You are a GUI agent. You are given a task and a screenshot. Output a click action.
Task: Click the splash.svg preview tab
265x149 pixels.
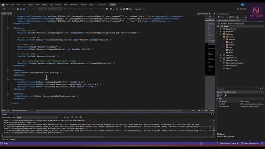[x=201, y=14]
